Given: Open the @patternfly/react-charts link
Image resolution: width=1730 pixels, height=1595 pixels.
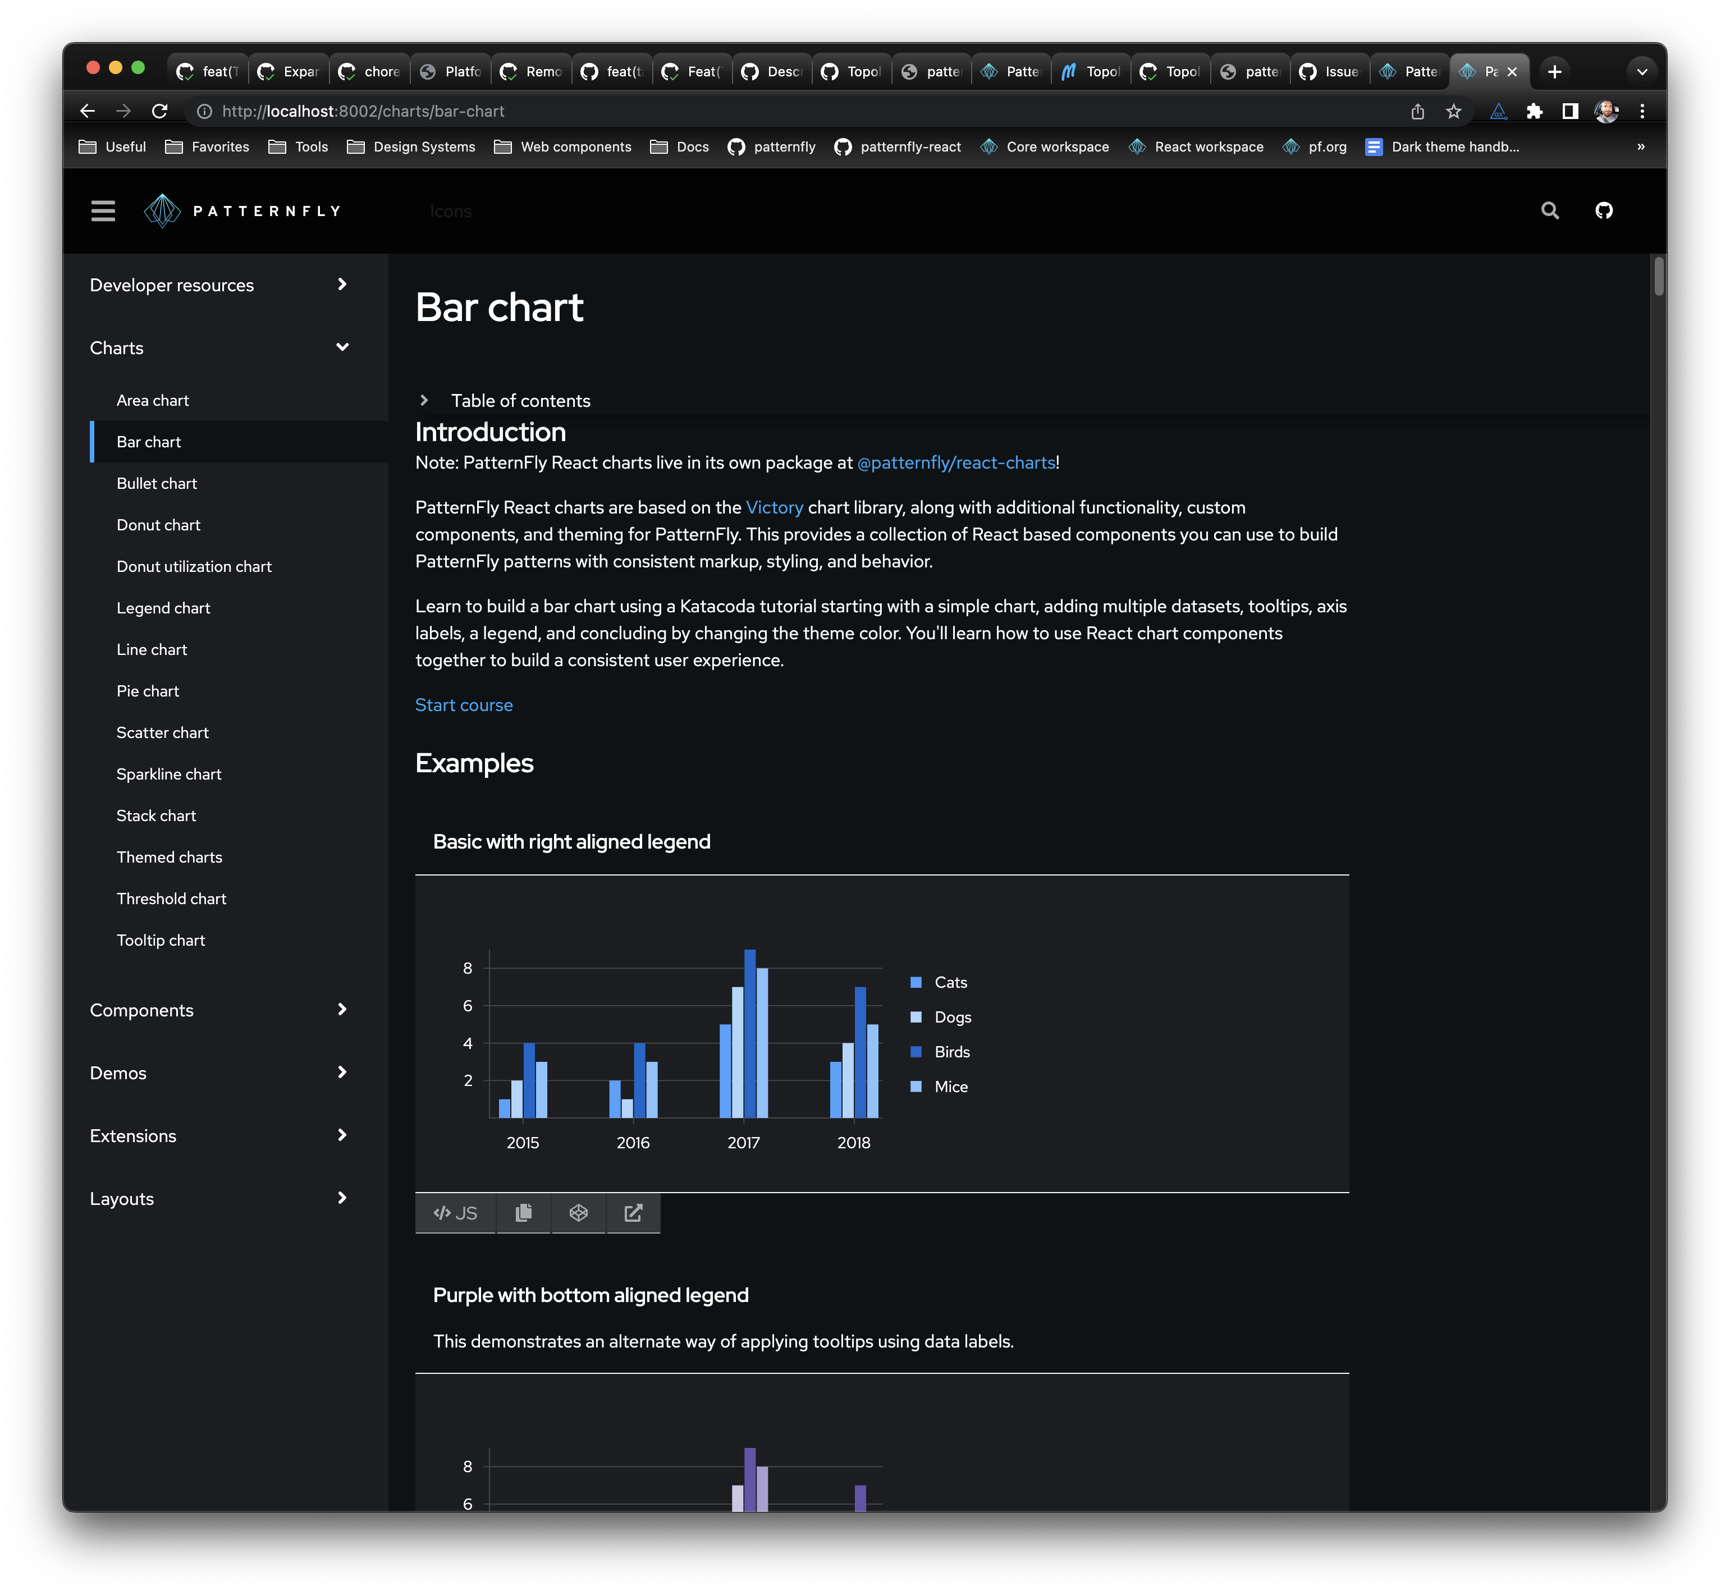Looking at the screenshot, I should [x=955, y=462].
